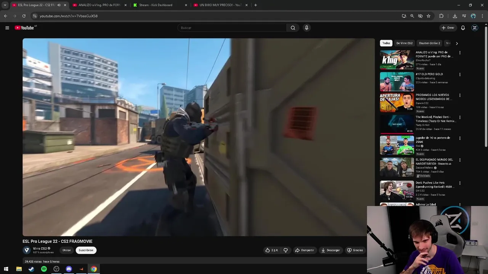
Task: Open the Chrome downloads icon
Action: pyautogui.click(x=455, y=16)
